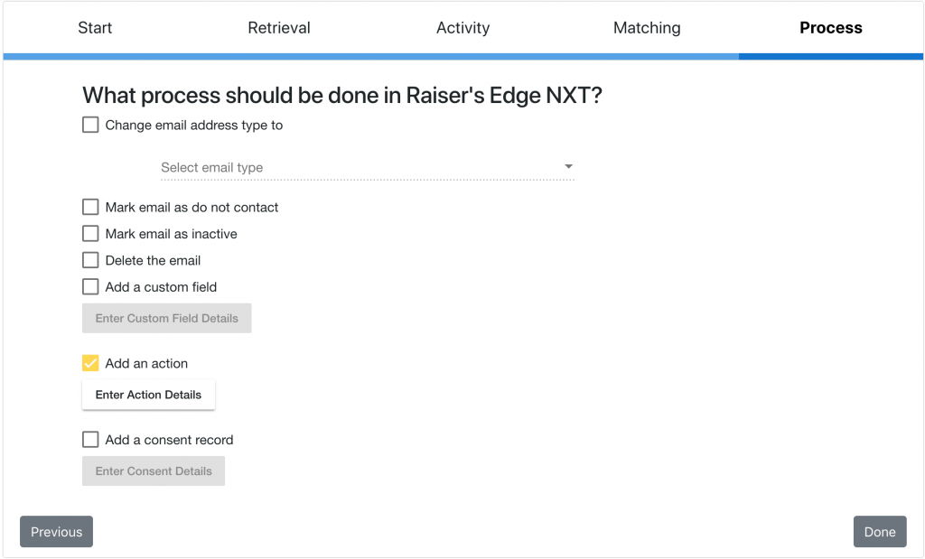This screenshot has width=925, height=559.
Task: Click the Enter Action Details button
Action: coord(148,395)
